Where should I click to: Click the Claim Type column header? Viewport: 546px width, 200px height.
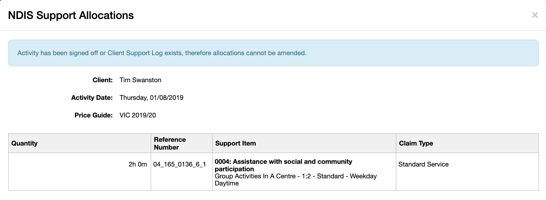(x=416, y=143)
